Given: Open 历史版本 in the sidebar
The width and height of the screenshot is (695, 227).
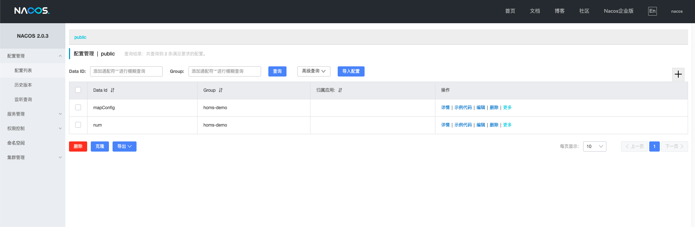Looking at the screenshot, I should (x=23, y=85).
